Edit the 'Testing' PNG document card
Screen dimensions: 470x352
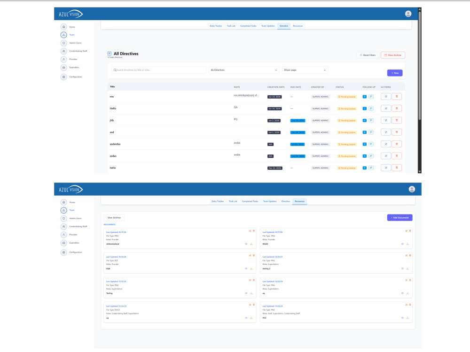250,280
